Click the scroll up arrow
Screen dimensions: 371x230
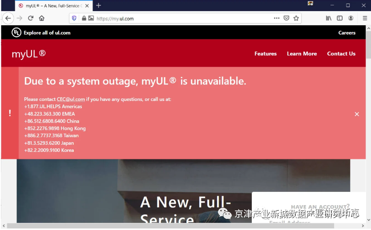[x=368, y=28]
